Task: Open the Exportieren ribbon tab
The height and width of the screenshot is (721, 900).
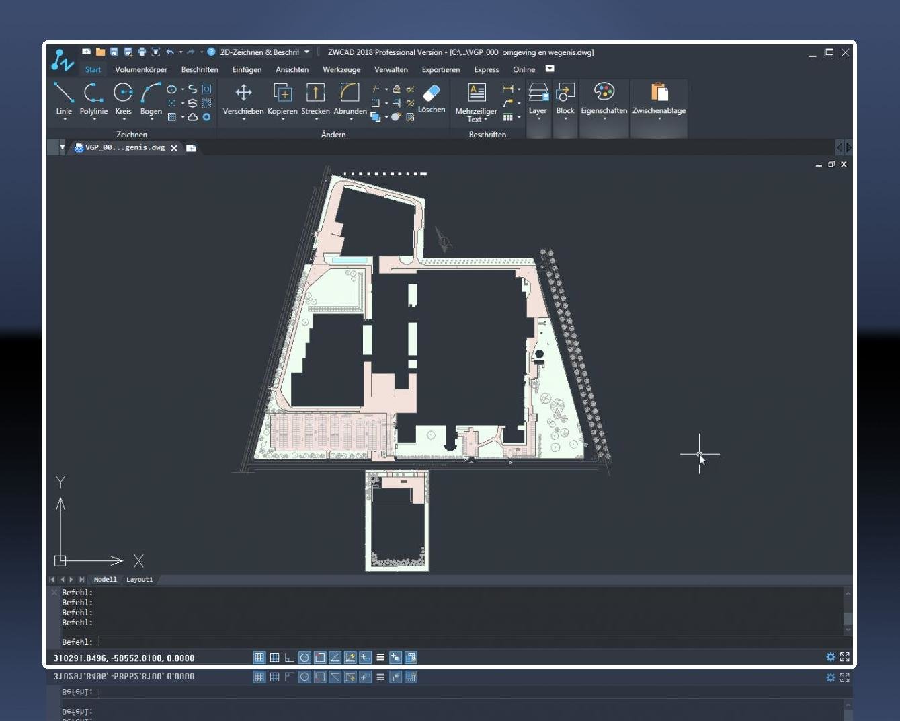Action: click(441, 69)
